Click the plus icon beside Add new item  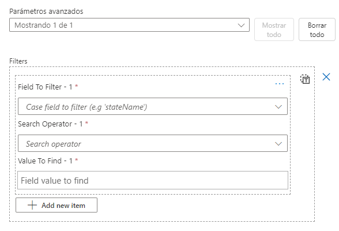32,205
